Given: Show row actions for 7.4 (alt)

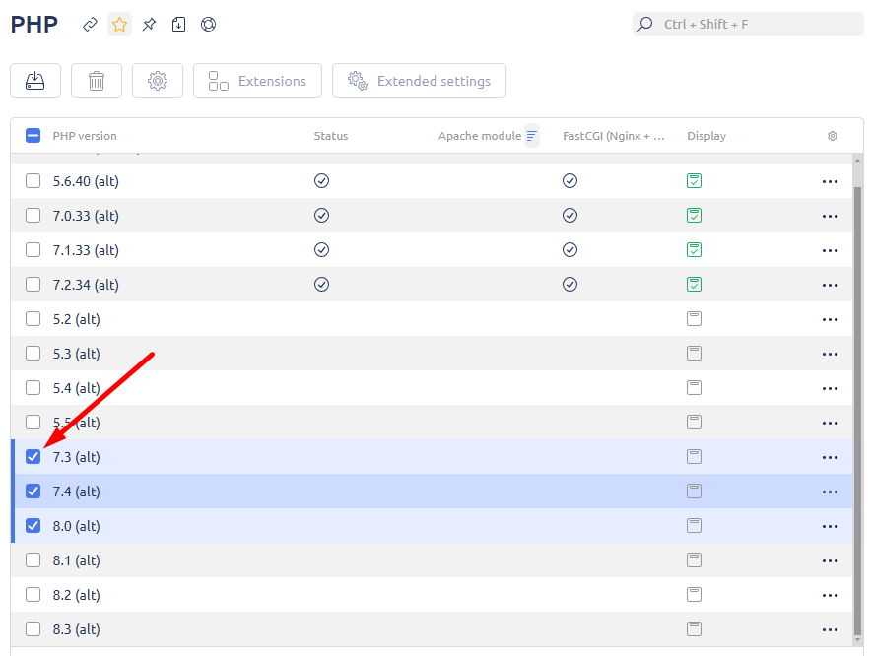Looking at the screenshot, I should pos(830,492).
